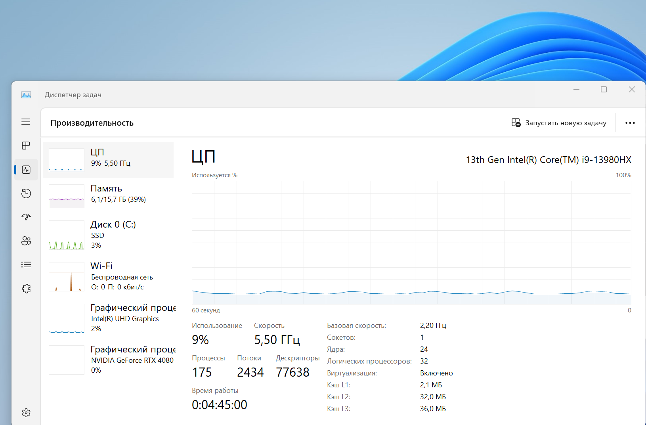Click the Память mini graph thumbnail

67,196
